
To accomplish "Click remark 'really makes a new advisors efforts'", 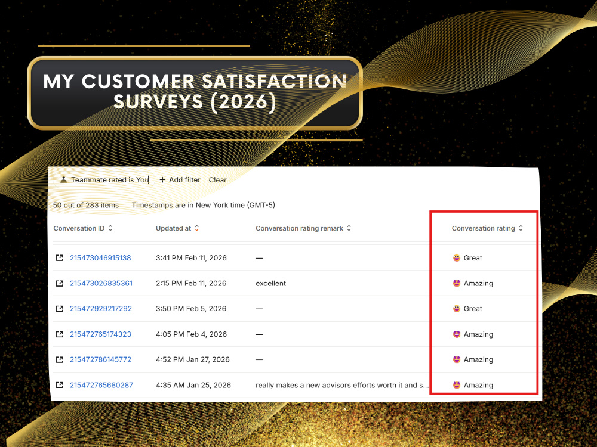I will coord(342,385).
